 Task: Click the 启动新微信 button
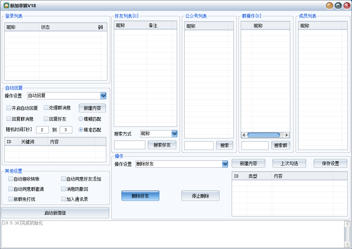click(55, 213)
